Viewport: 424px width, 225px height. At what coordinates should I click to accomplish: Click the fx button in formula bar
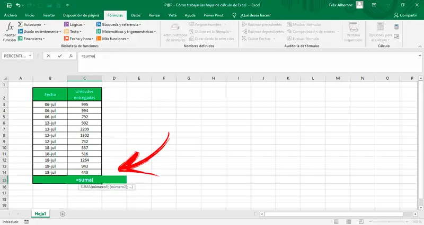click(71, 56)
